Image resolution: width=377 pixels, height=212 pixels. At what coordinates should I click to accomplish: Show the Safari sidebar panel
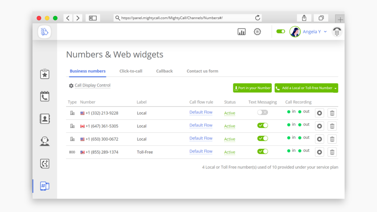93,18
